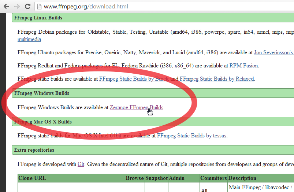Reload the page with the refresh icon

[x=27, y=7]
